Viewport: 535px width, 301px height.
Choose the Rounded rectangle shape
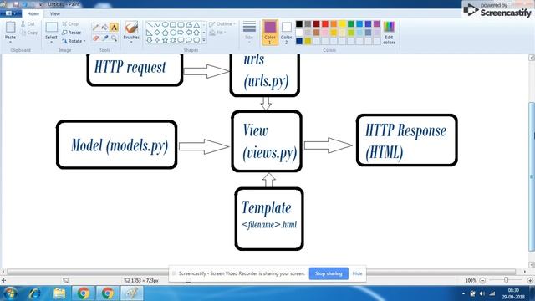pyautogui.click(x=181, y=25)
